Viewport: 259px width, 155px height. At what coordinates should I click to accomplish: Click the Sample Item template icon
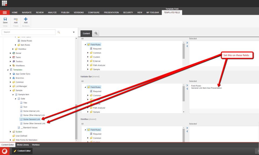pyautogui.click(x=16, y=95)
